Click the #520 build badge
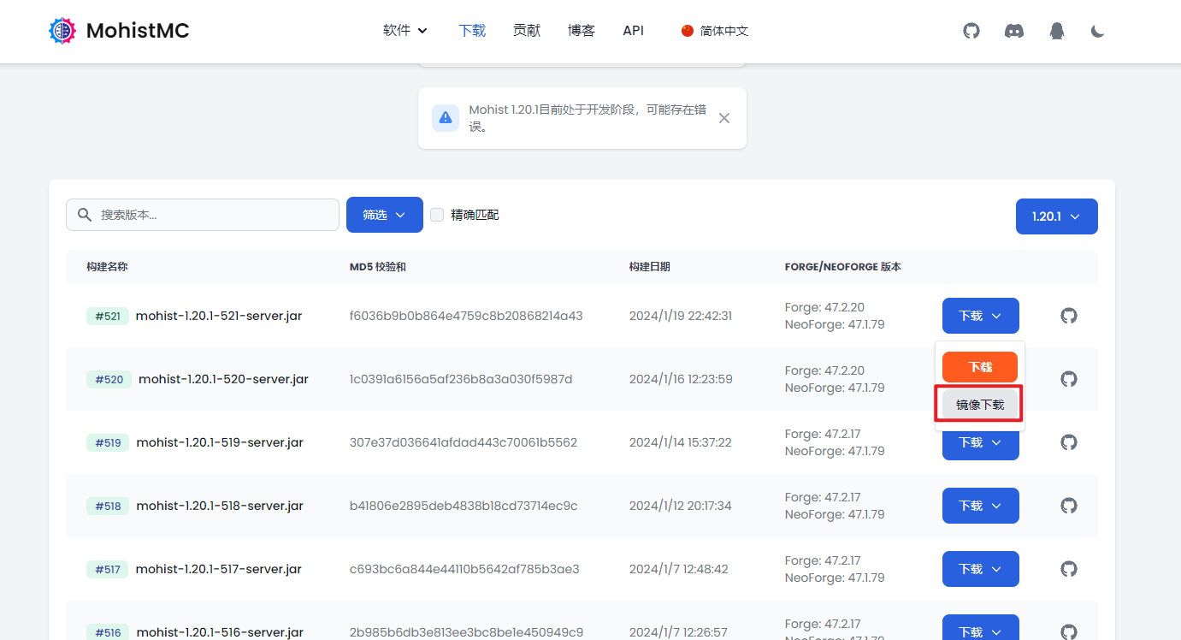 pos(109,379)
